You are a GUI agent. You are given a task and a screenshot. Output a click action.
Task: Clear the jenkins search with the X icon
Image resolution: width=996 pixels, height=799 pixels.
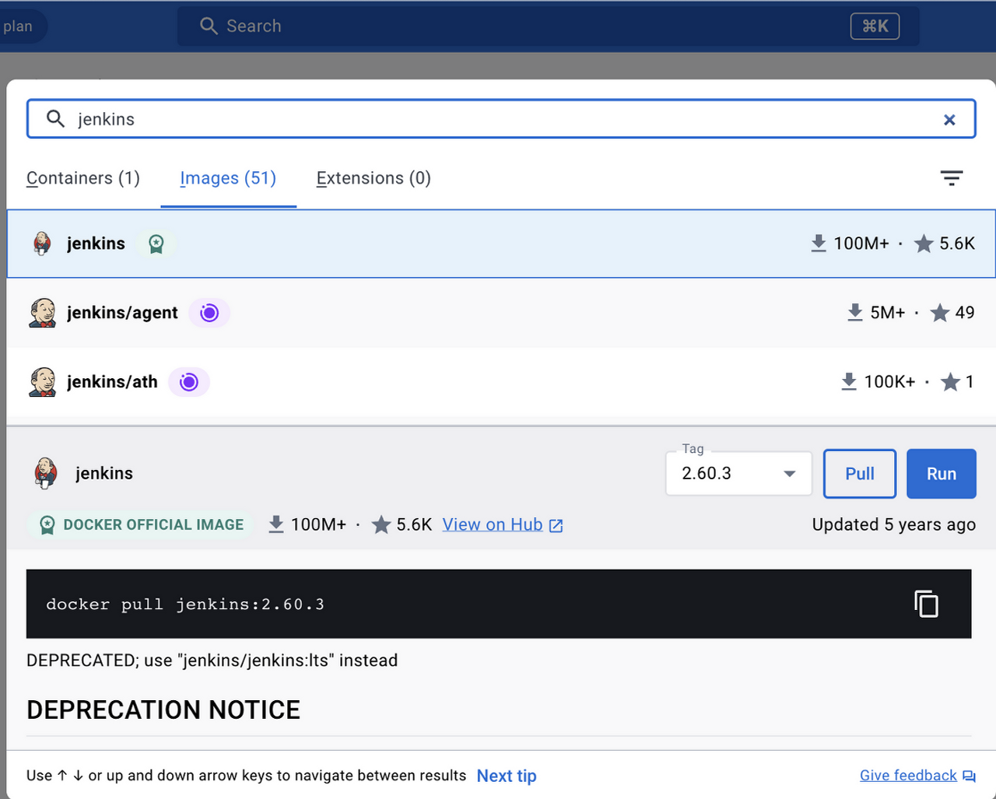[949, 120]
